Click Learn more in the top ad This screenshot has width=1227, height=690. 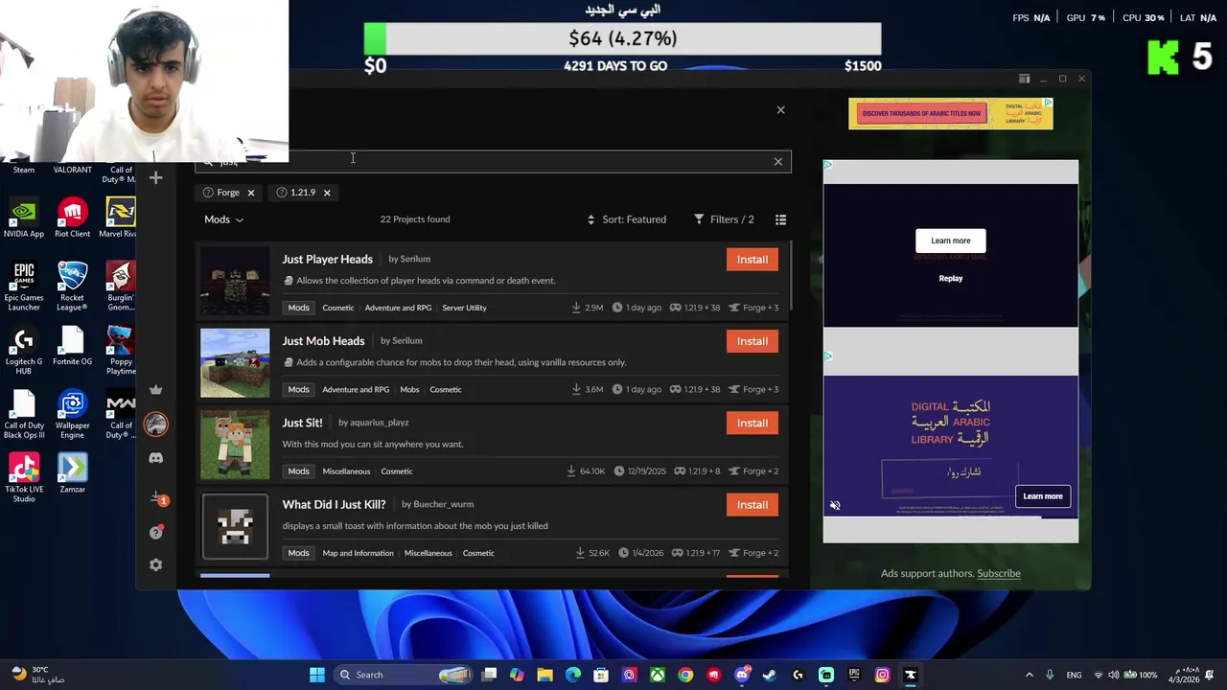click(x=950, y=241)
